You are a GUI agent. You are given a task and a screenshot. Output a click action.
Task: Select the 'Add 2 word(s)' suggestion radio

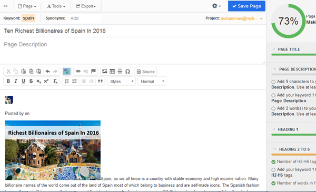coord(273,108)
